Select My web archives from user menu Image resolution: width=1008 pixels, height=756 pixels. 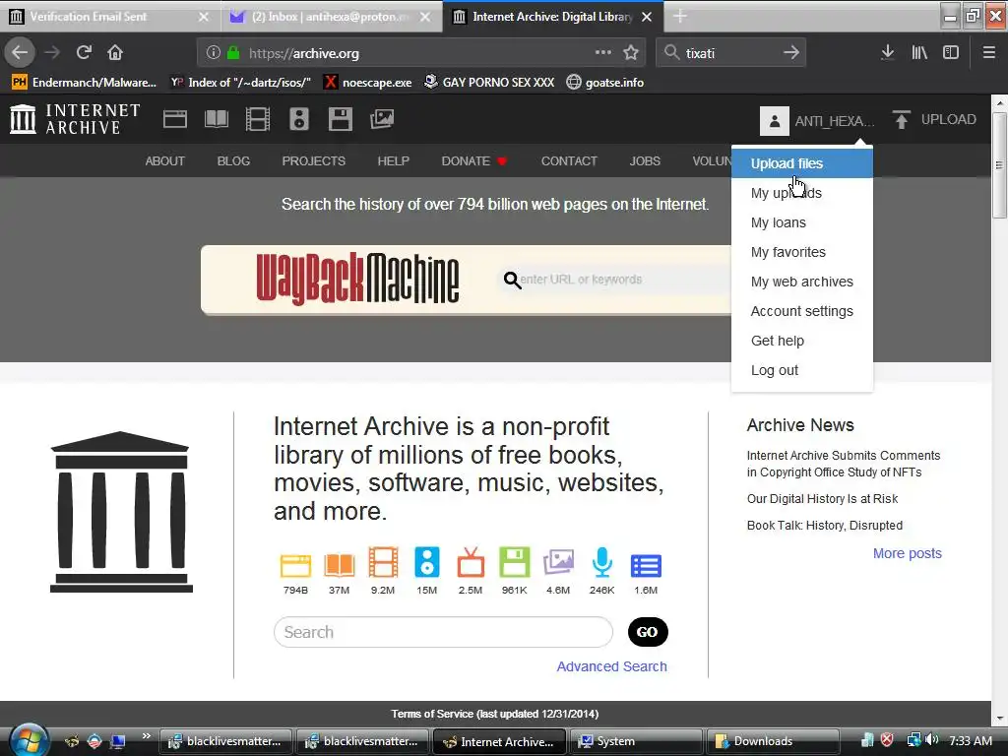pos(801,282)
